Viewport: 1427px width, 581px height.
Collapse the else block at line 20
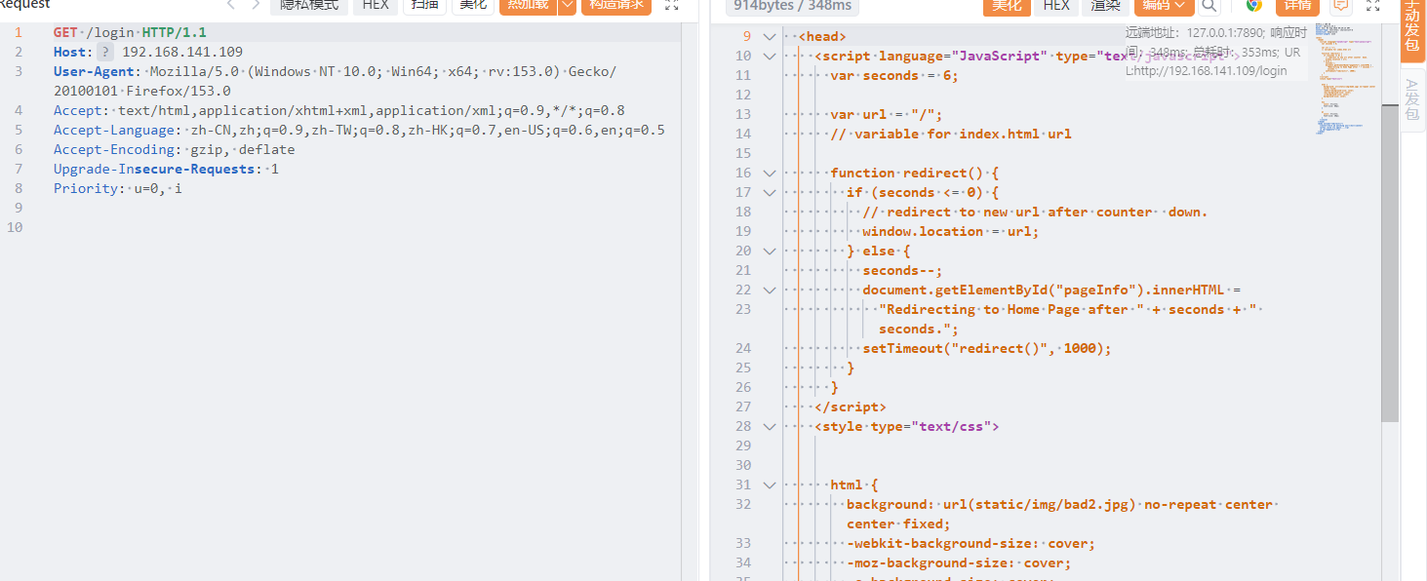point(770,252)
